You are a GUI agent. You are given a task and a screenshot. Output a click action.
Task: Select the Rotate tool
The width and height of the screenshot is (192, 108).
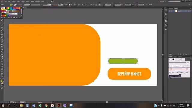click(2, 40)
